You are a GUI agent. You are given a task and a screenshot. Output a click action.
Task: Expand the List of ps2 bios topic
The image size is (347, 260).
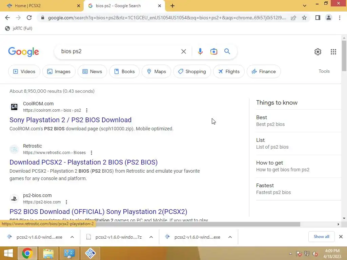click(299, 144)
